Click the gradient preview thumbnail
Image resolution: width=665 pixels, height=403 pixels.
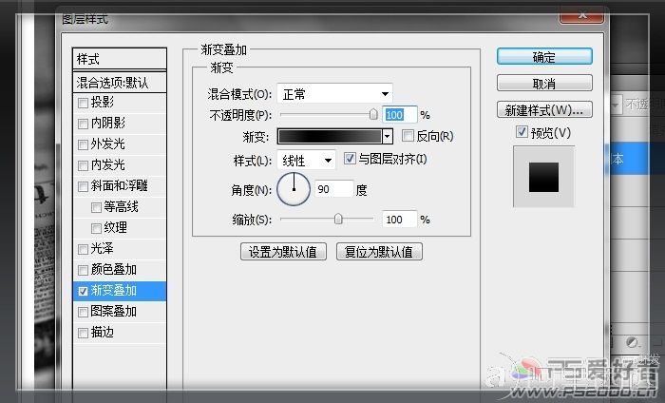[x=543, y=176]
